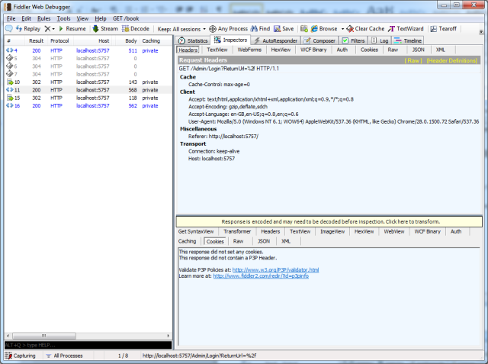488x364 pixels.
Task: Open the Edit menu
Action: click(26, 18)
